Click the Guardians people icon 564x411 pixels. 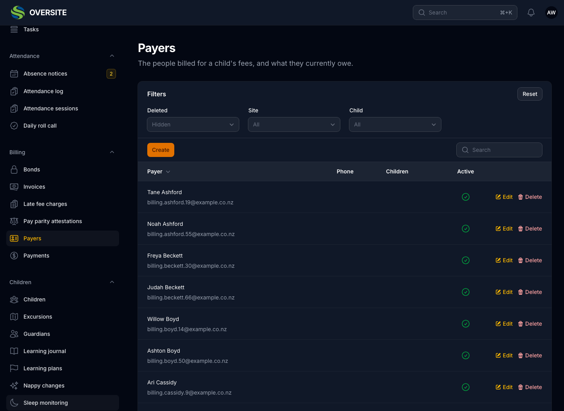click(x=14, y=334)
